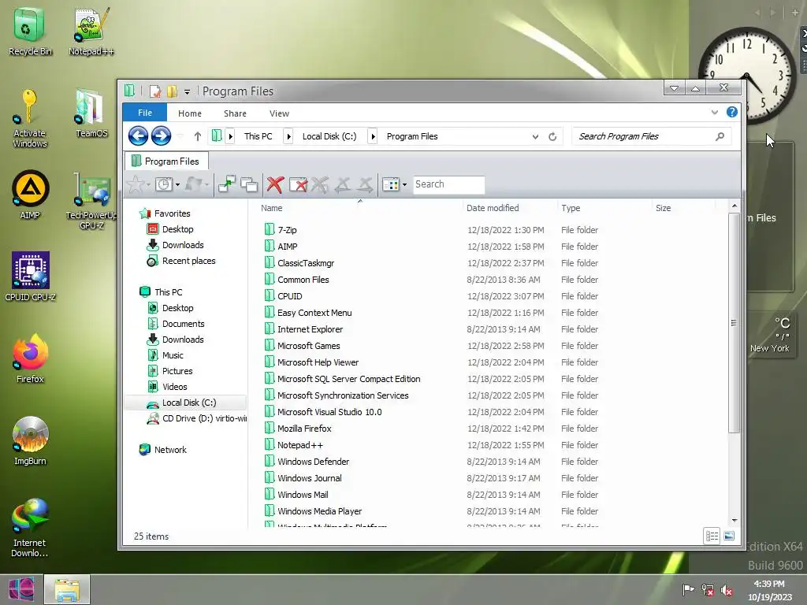Select the Microsoft Visual Studio 10.0 folder

tap(329, 412)
